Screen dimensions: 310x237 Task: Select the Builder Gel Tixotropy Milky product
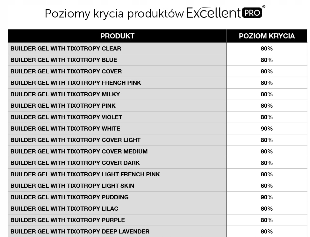(65, 94)
